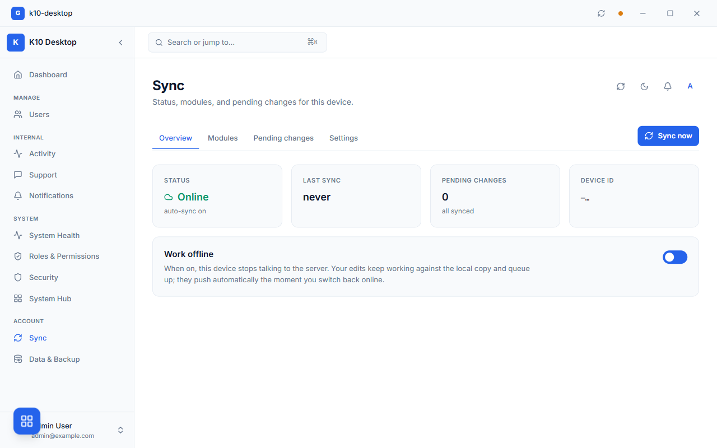This screenshot has height=448, width=717.
Task: Toggle dark mode moon icon
Action: click(x=644, y=86)
